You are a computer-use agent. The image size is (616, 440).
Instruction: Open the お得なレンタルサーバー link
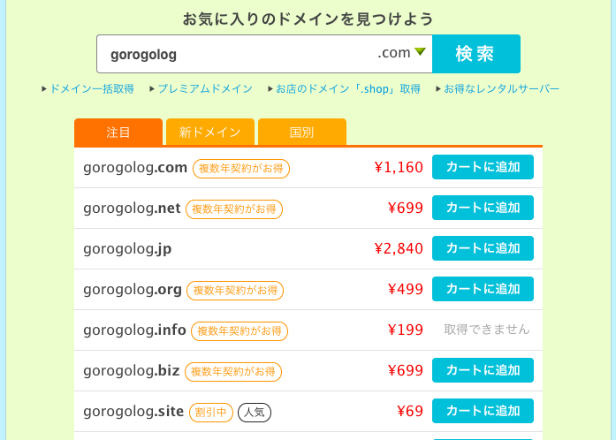click(501, 88)
